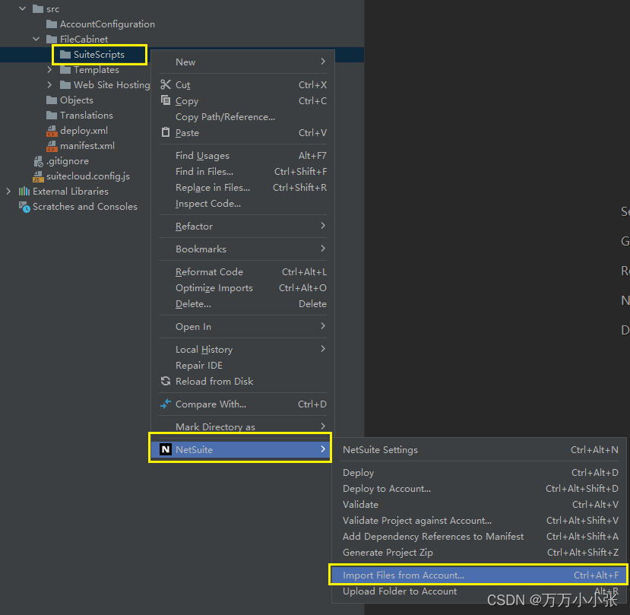Click the Scratches and Consoles icon
The width and height of the screenshot is (630, 615).
(24, 207)
